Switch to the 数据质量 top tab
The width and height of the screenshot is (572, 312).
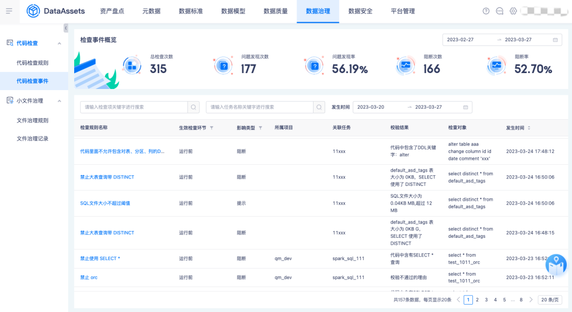tap(275, 11)
